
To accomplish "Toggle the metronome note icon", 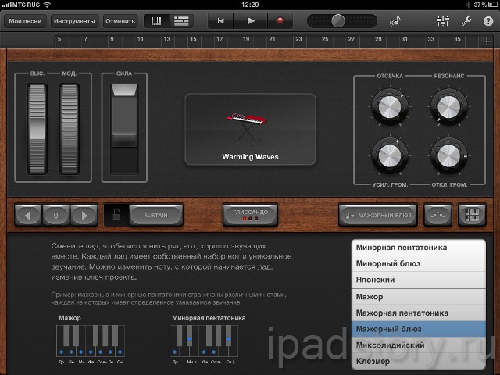I will (x=395, y=21).
